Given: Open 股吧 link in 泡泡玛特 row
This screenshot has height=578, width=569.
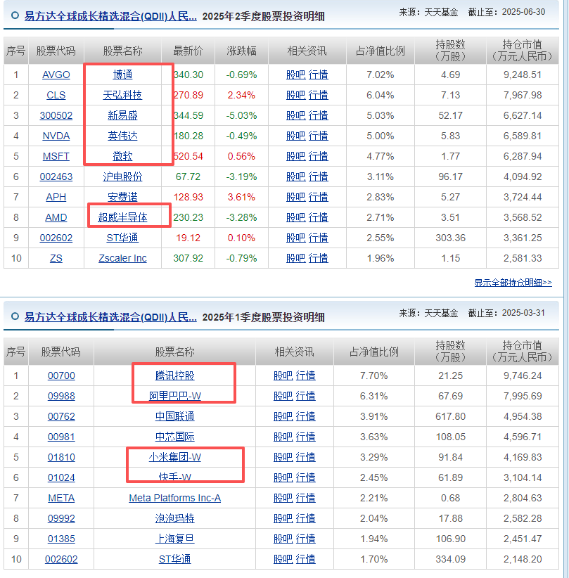Looking at the screenshot, I should [283, 518].
